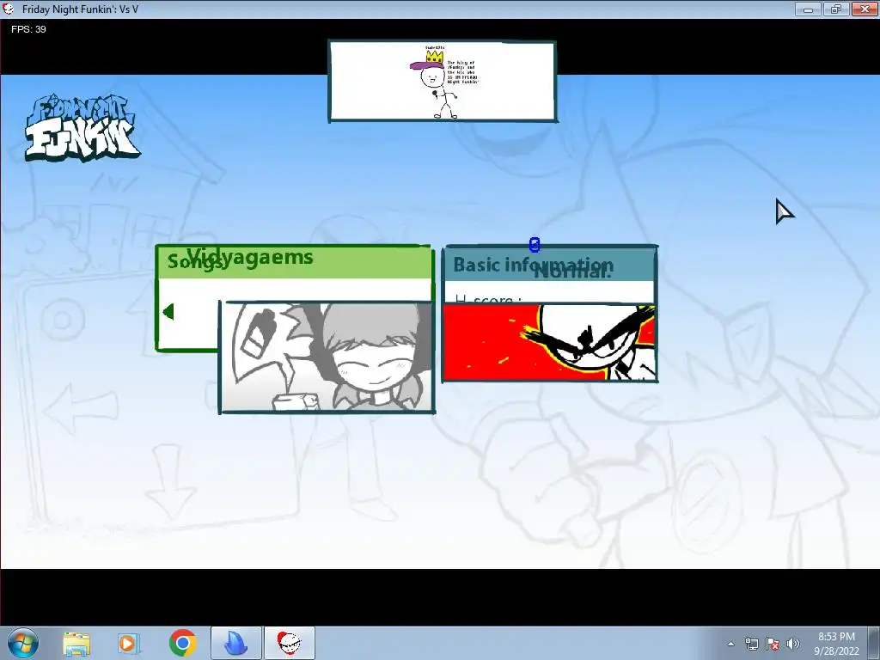Viewport: 880px width, 660px height.
Task: Select the red angry character thumbnail
Action: tap(549, 342)
